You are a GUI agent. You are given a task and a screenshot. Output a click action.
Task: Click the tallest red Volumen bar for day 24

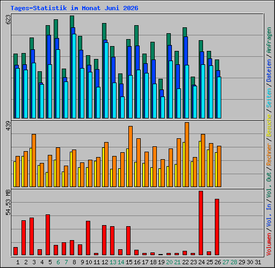[201, 223]
